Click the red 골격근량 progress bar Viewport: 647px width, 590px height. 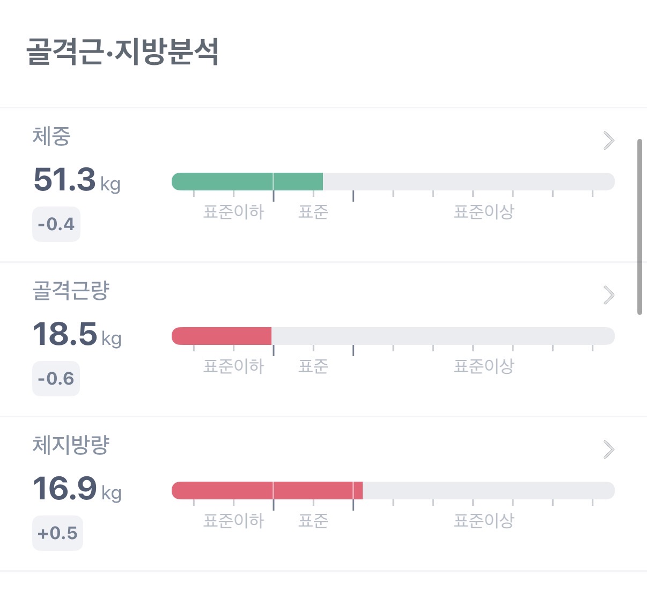click(222, 336)
